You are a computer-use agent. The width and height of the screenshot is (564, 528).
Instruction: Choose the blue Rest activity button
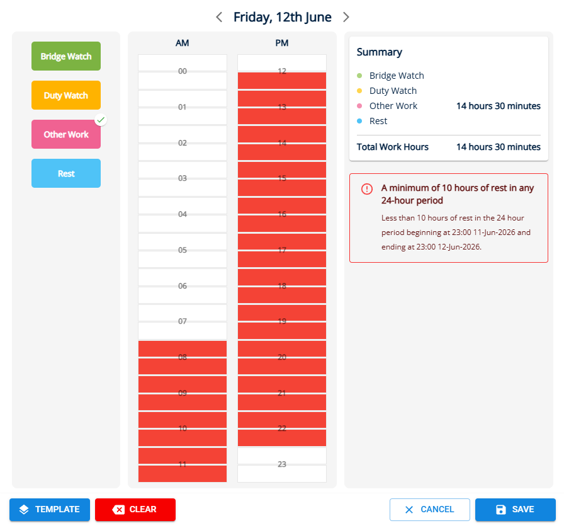click(66, 173)
